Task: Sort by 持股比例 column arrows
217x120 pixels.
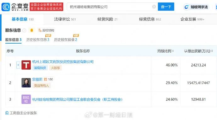Action: (x=173, y=51)
